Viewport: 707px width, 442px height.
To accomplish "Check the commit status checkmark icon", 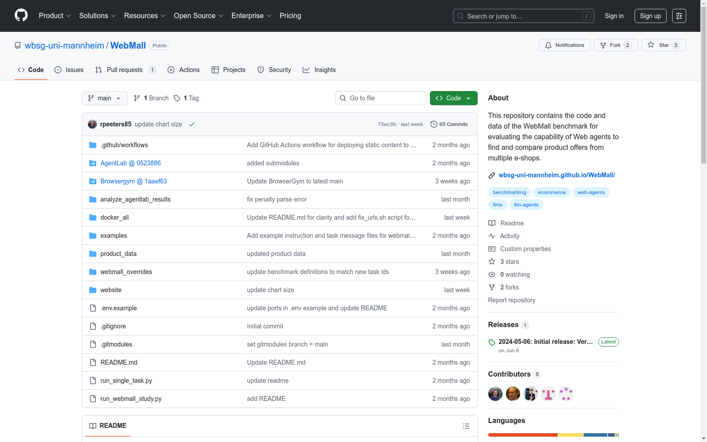I will point(192,124).
